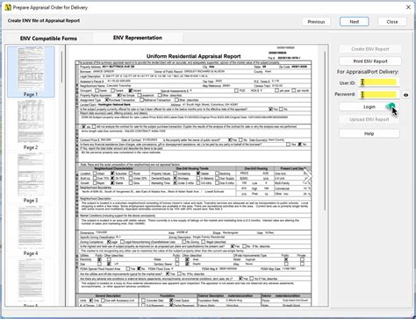Select Page 2 thumbnail
The height and width of the screenshot is (319, 416).
click(x=31, y=124)
